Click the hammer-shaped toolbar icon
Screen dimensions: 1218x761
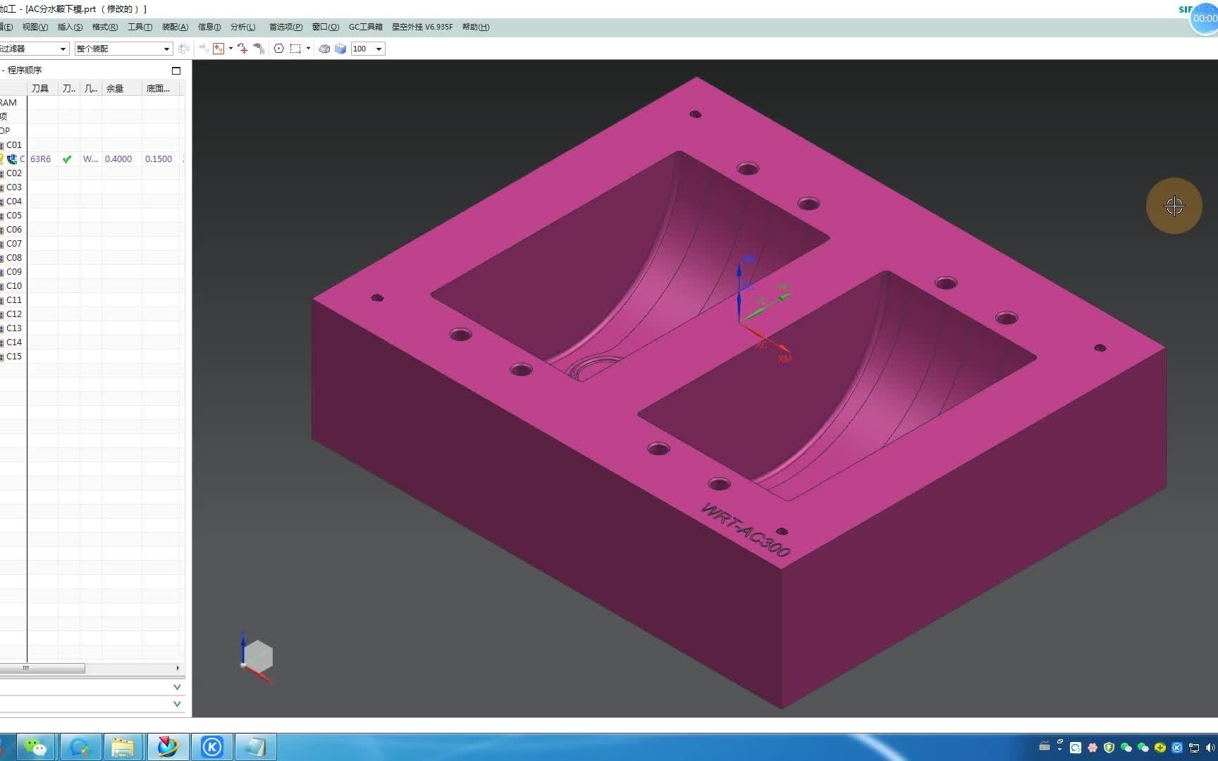click(x=259, y=49)
